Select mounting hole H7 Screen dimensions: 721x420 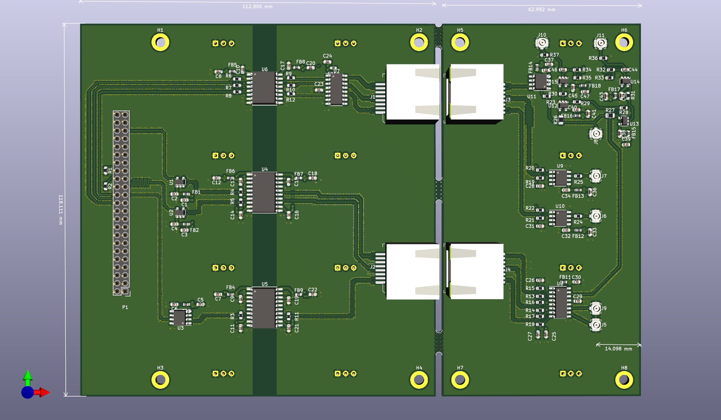460,380
